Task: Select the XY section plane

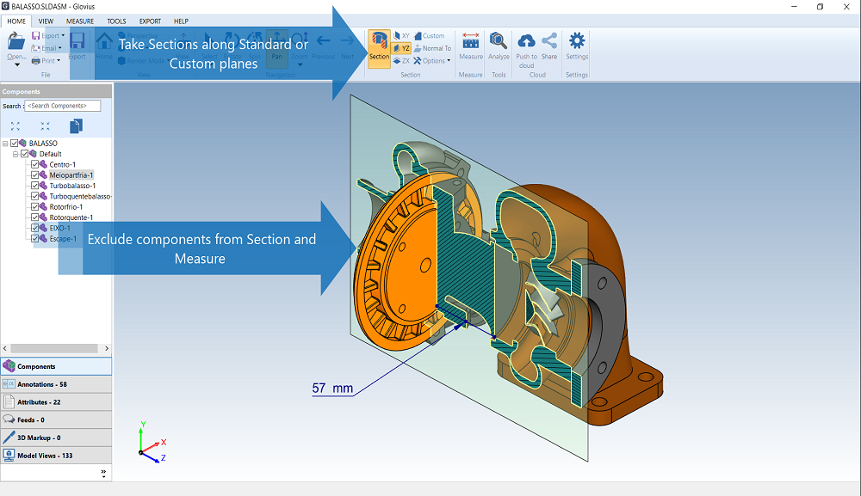Action: pyautogui.click(x=401, y=35)
